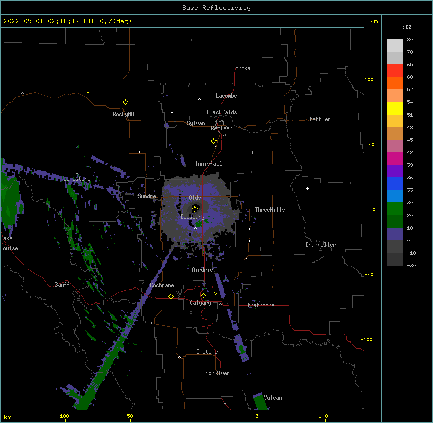Pick the light grey 80 dBZ swatch

pos(395,45)
